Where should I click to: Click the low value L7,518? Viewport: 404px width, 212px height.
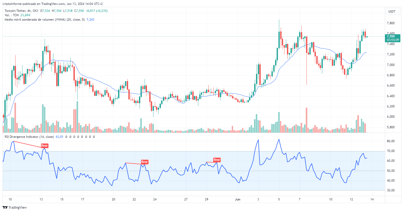coord(68,11)
